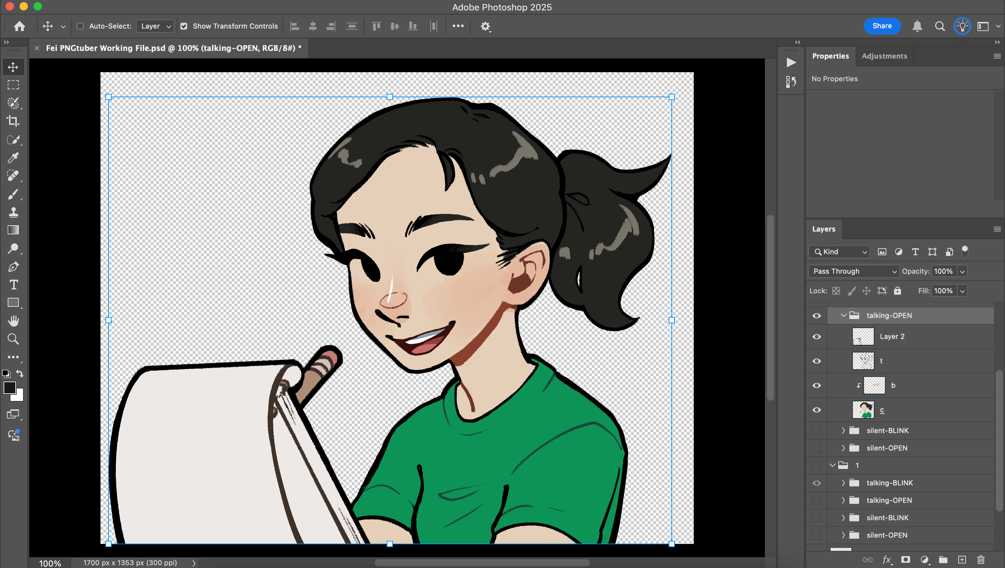Click the foreground color swatch

pos(9,387)
